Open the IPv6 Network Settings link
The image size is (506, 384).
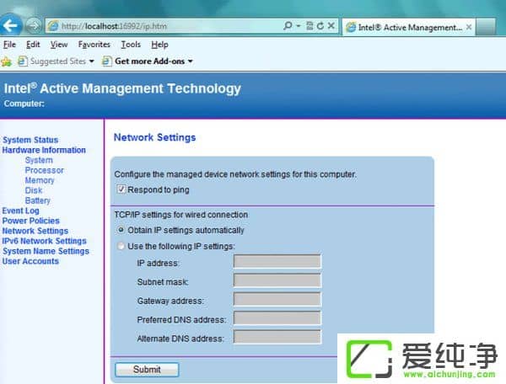44,241
